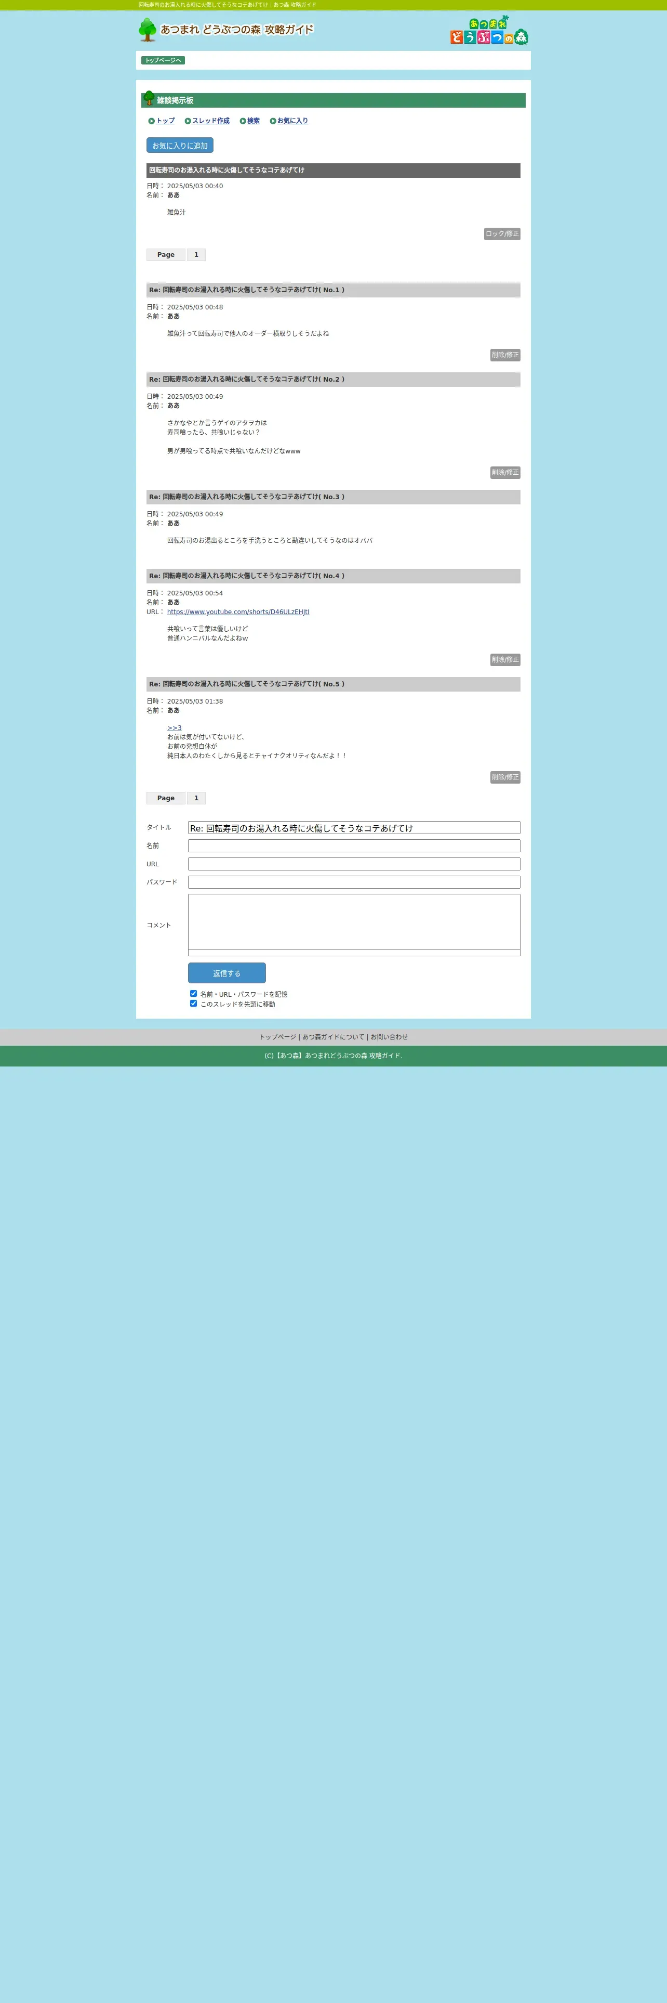This screenshot has width=667, height=2003.
Task: Click arrow icon next to トップ
Action: coord(151,121)
